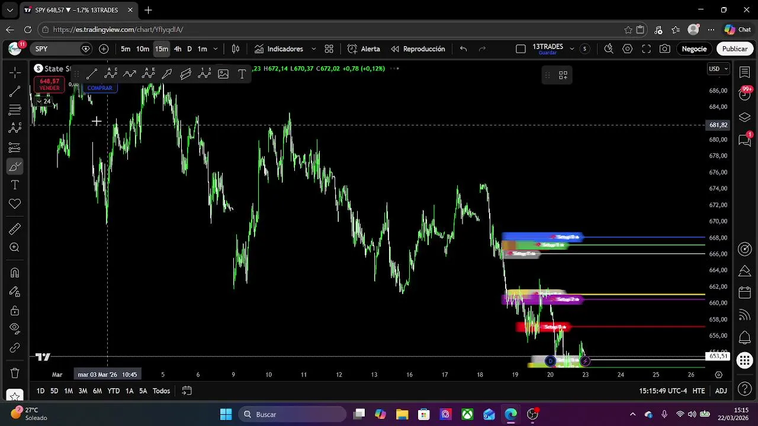Open File Explorer from the taskbar

(x=402, y=415)
